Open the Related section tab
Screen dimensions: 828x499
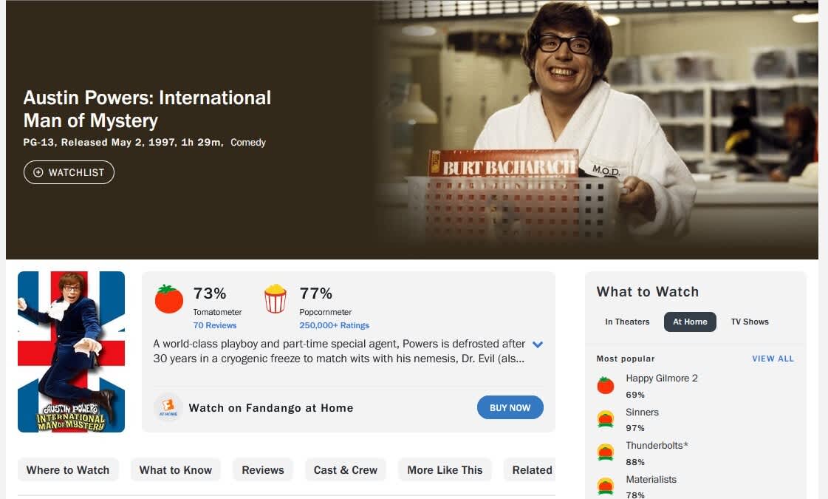point(530,470)
